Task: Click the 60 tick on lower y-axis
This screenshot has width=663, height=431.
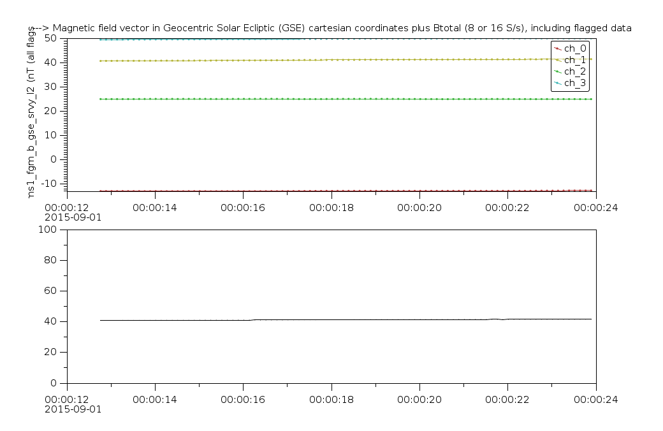Action: pos(51,291)
